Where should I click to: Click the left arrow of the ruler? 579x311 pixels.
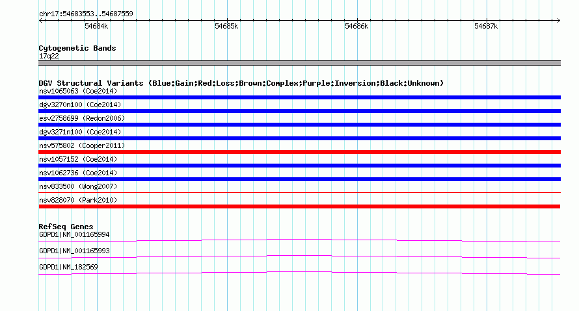tap(41, 21)
